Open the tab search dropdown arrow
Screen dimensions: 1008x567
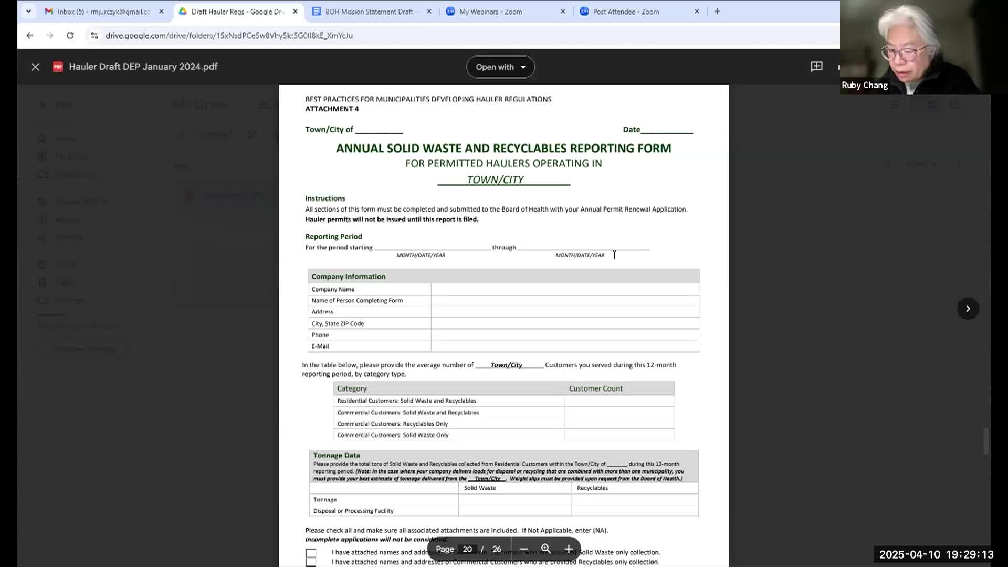click(28, 11)
